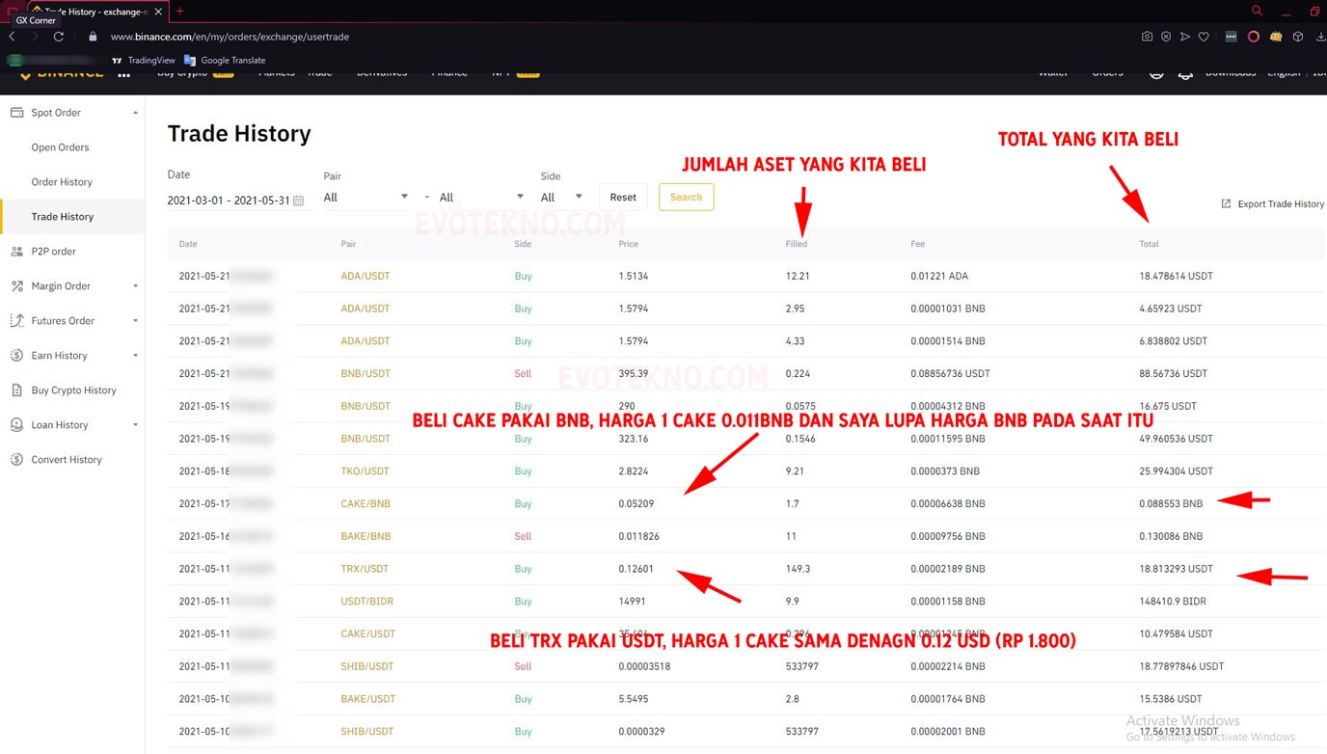The width and height of the screenshot is (1327, 754).
Task: Click the Reset button
Action: [x=623, y=197]
